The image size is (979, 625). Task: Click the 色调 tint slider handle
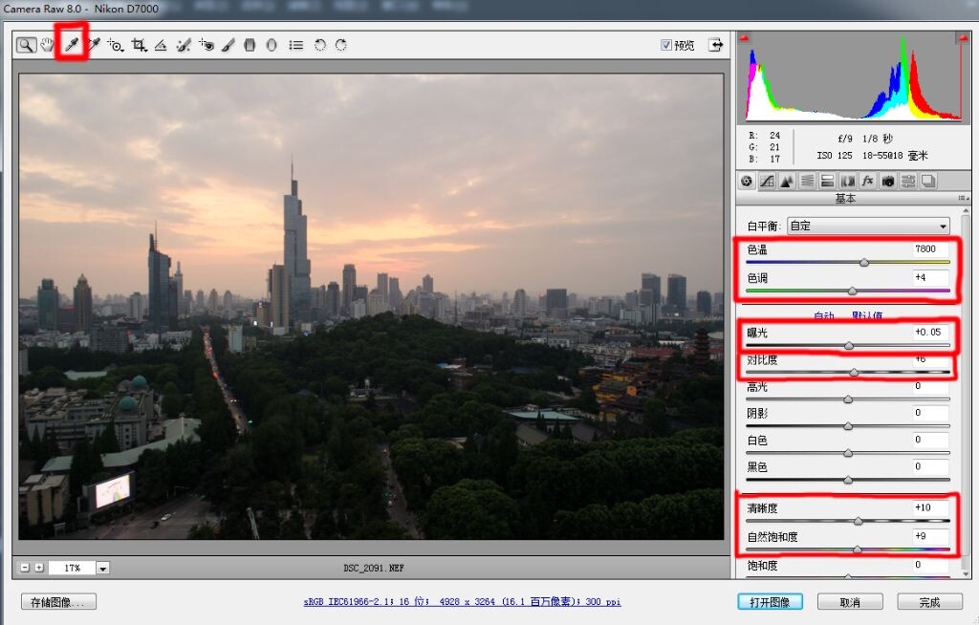852,291
